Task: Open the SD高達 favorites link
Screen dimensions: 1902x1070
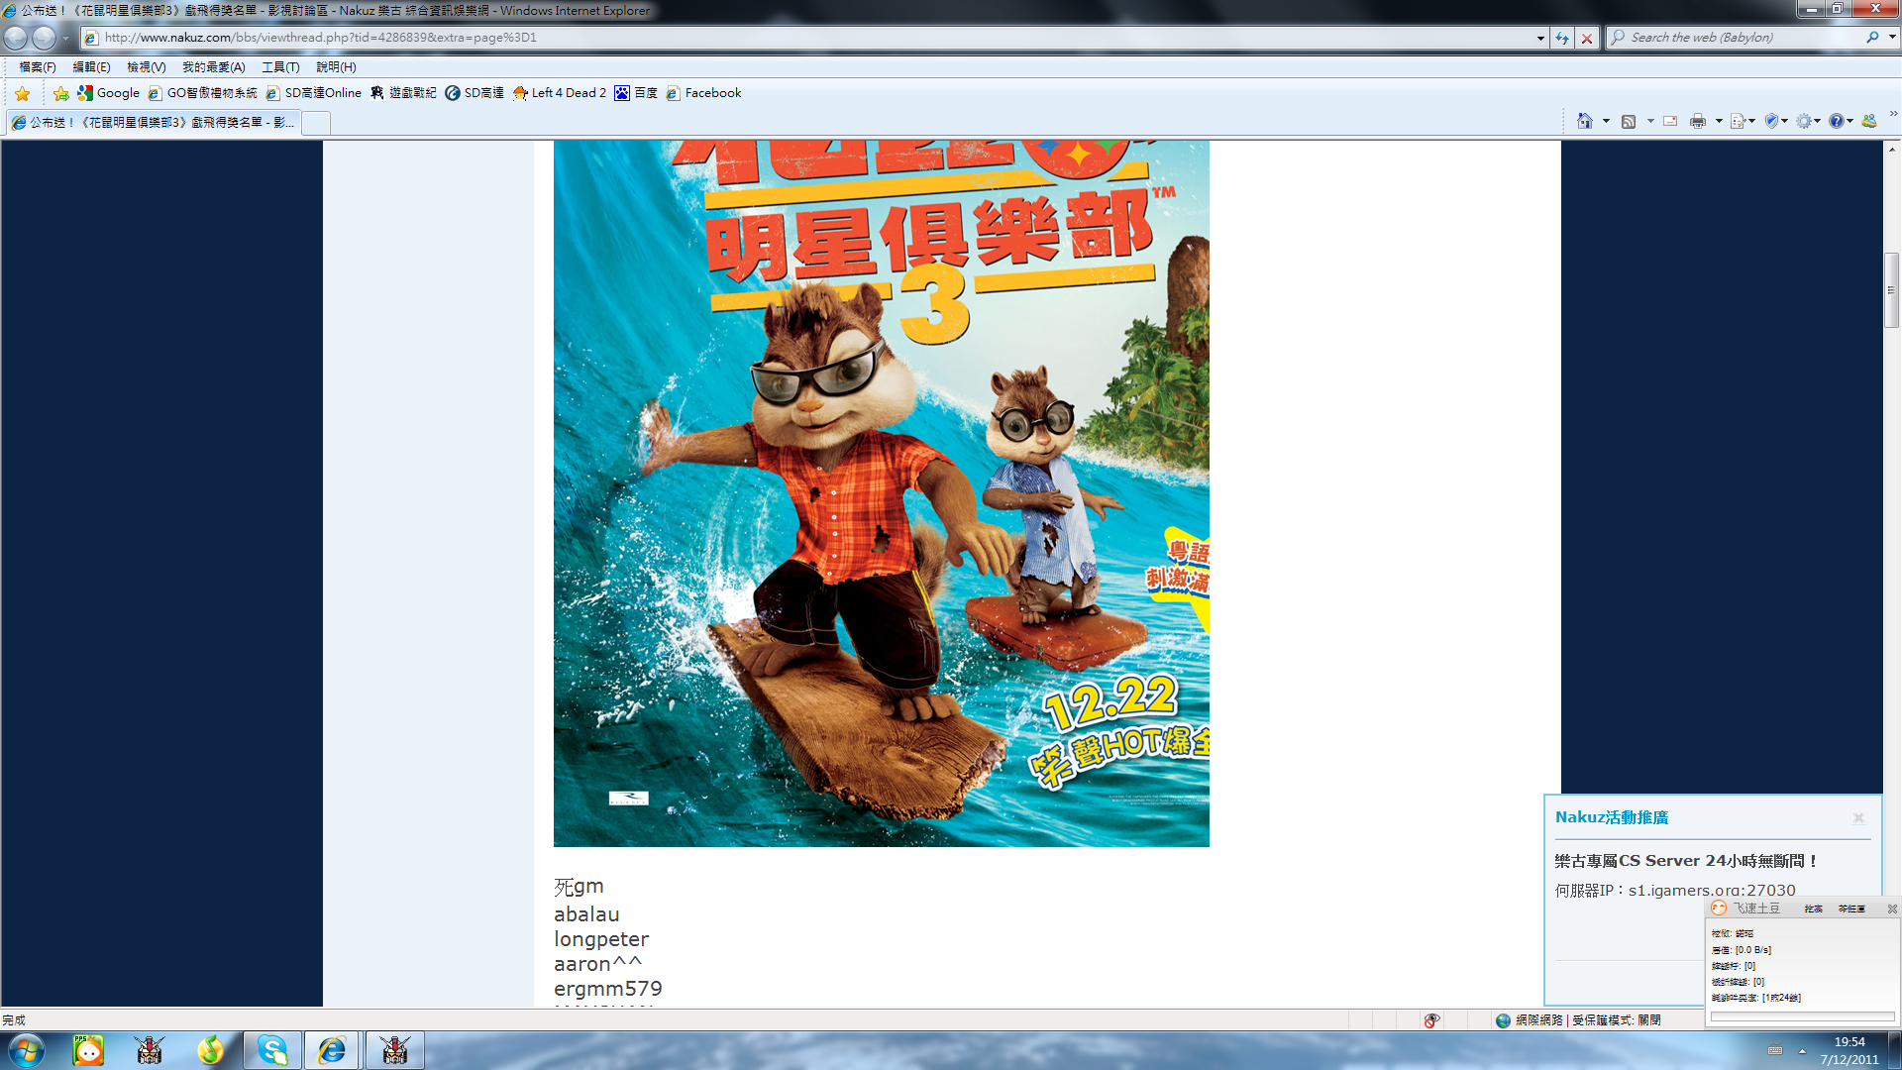Action: tap(475, 93)
